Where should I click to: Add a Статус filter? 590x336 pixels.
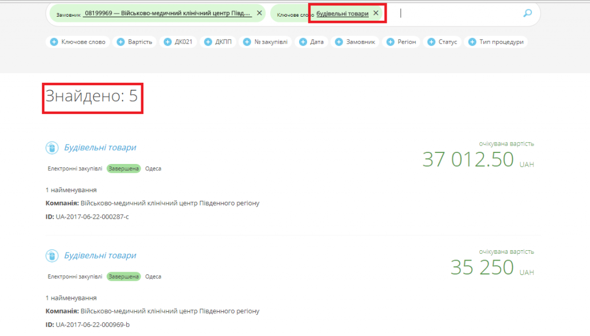click(442, 42)
